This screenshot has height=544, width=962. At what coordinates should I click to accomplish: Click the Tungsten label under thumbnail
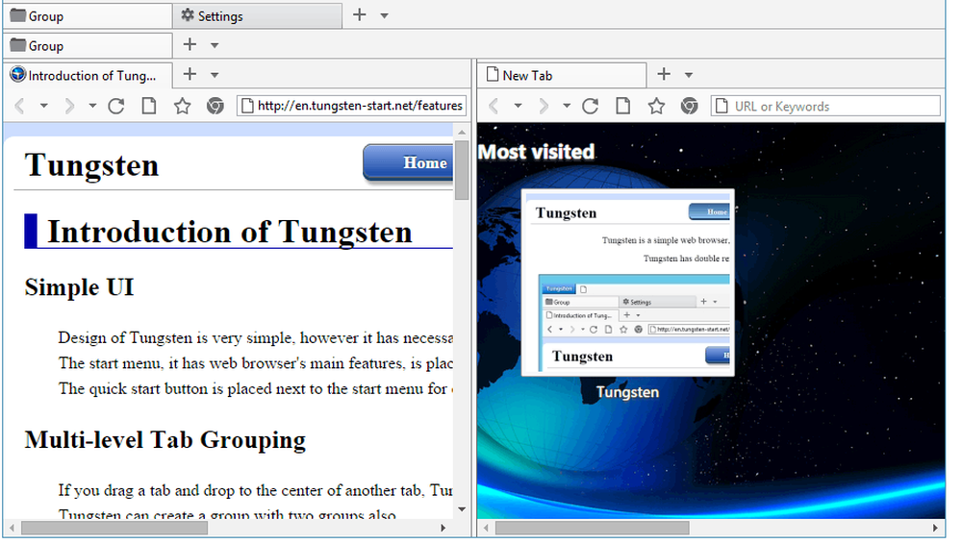pos(627,392)
